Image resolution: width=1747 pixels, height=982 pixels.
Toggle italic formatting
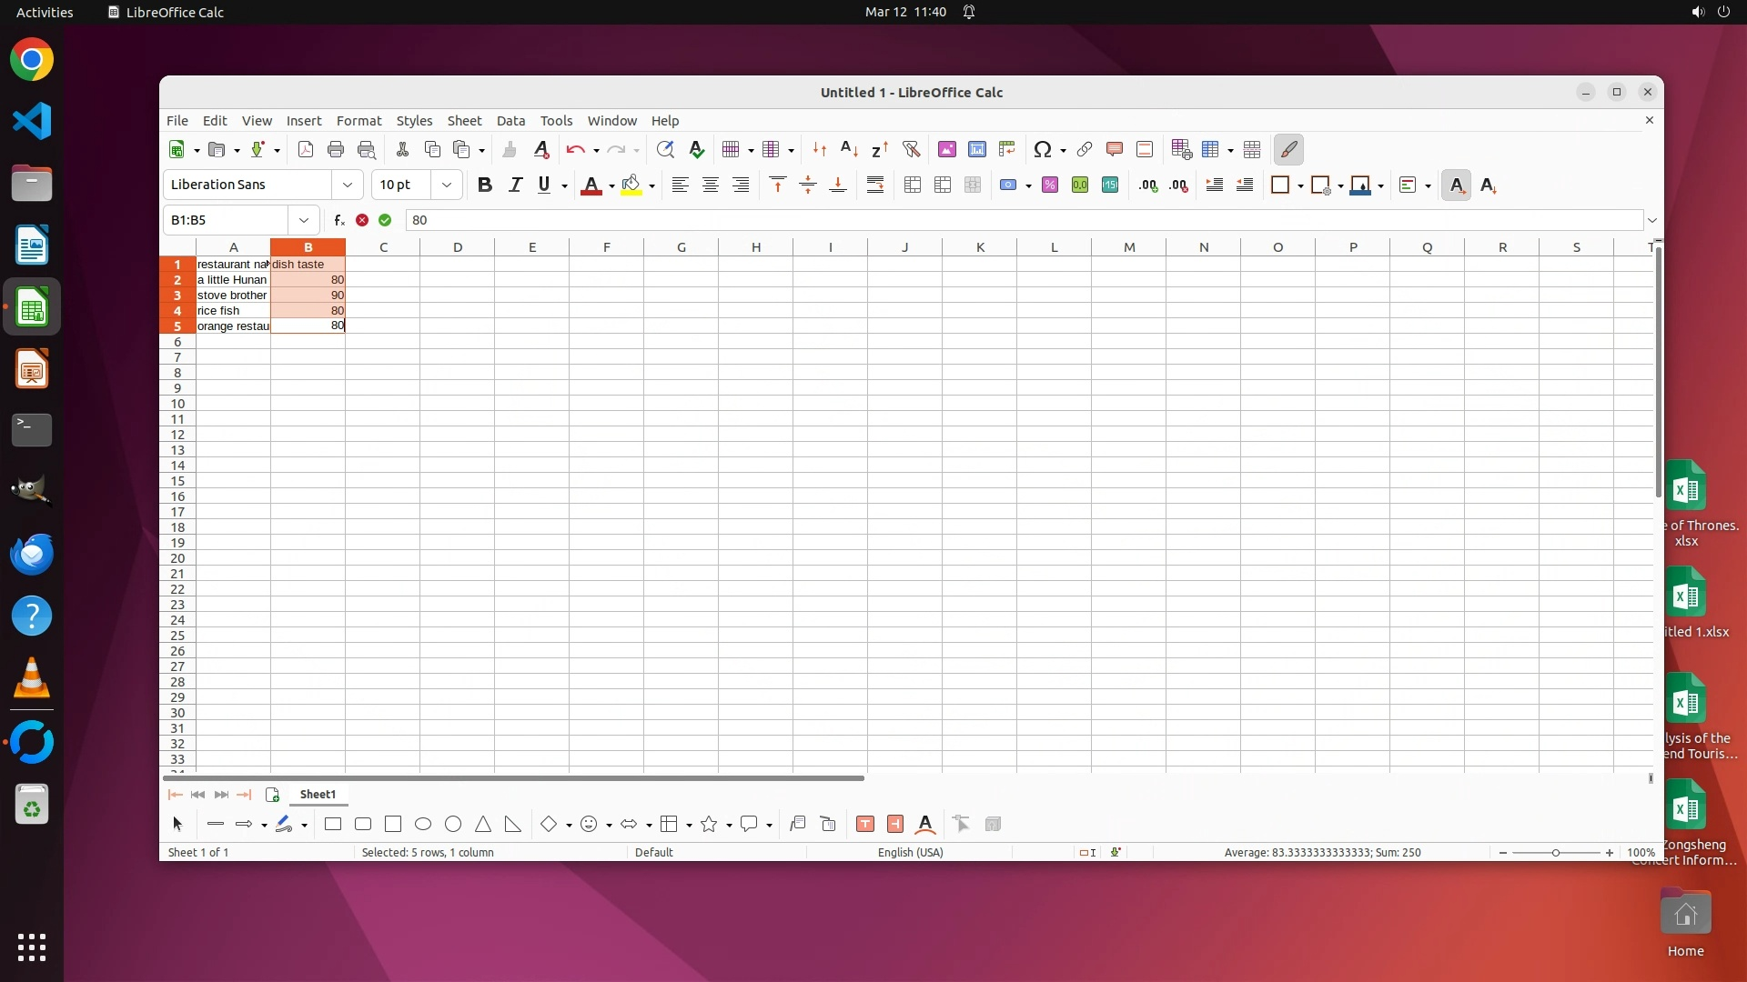tap(515, 185)
